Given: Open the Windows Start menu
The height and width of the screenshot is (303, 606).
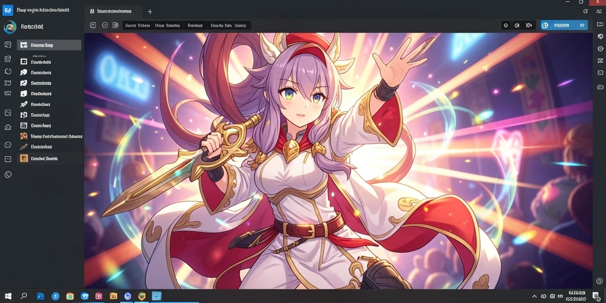Looking at the screenshot, I should (x=8, y=296).
